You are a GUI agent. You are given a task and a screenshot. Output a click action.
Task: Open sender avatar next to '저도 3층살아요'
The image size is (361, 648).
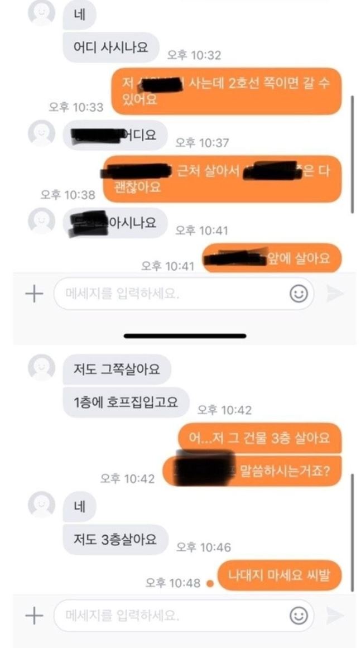tap(41, 505)
